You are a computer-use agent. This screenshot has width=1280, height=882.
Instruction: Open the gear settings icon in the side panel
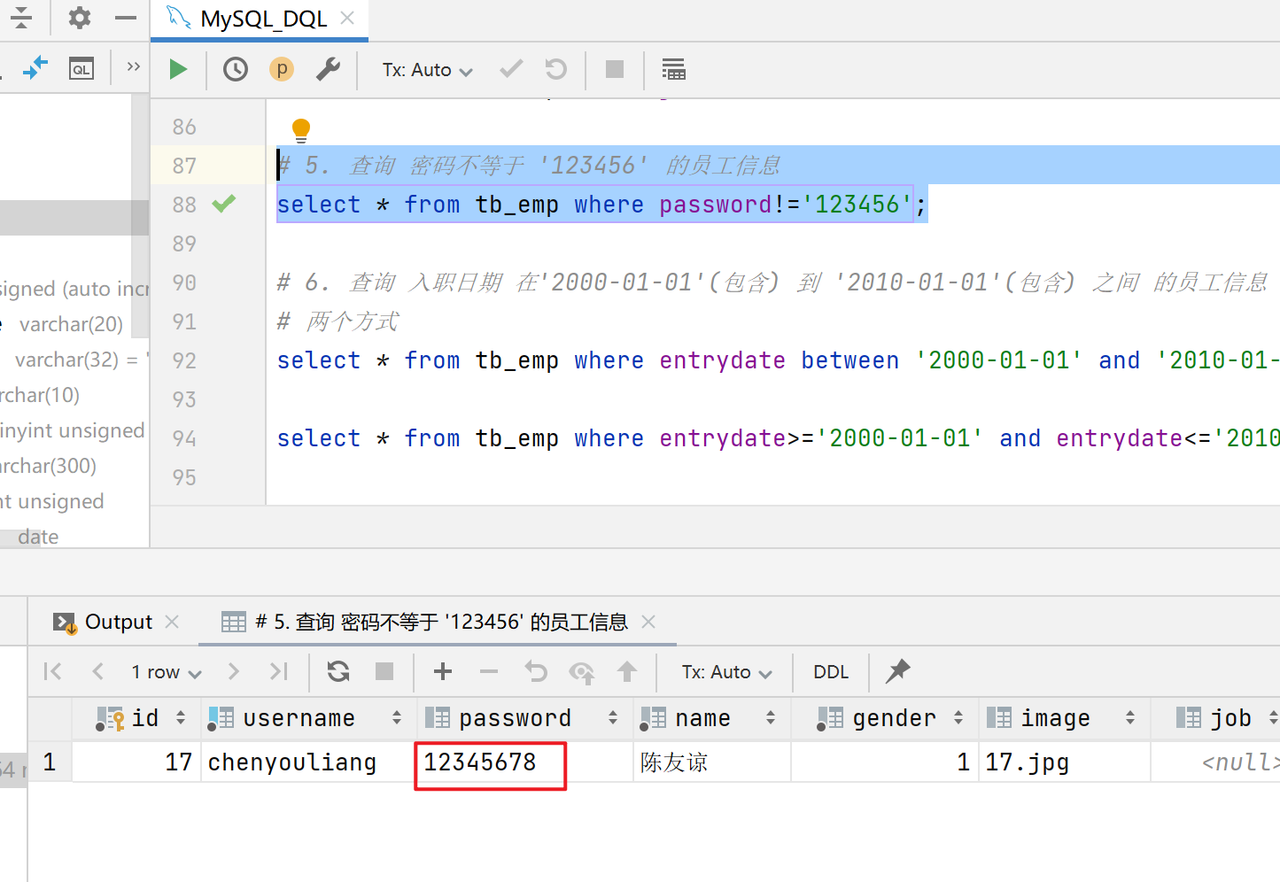(80, 18)
